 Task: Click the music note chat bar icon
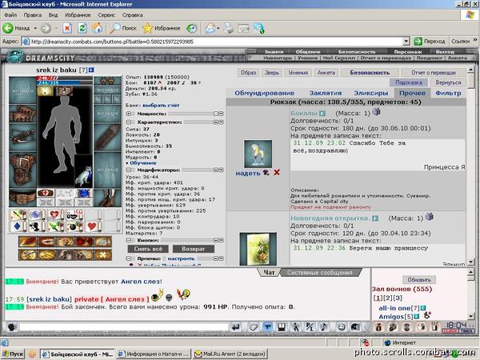click(323, 327)
